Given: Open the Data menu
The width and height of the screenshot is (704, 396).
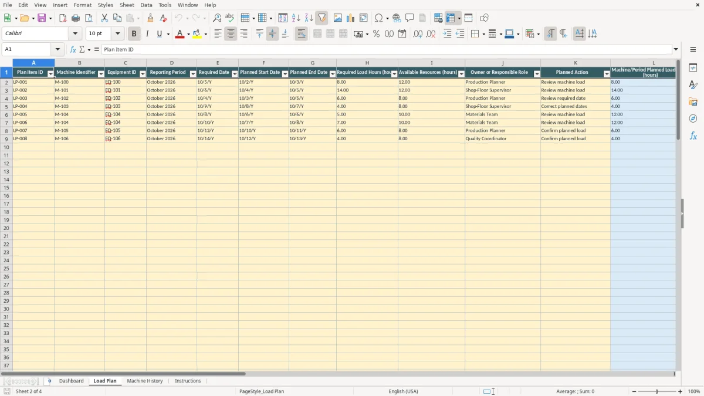Looking at the screenshot, I should pyautogui.click(x=146, y=5).
